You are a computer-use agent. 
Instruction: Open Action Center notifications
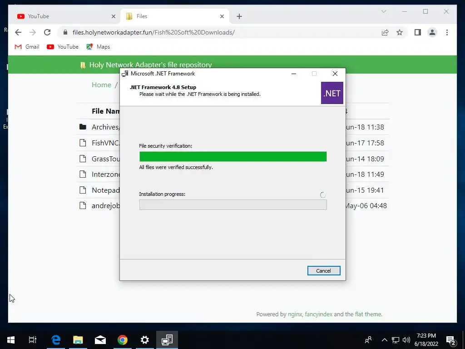451,340
